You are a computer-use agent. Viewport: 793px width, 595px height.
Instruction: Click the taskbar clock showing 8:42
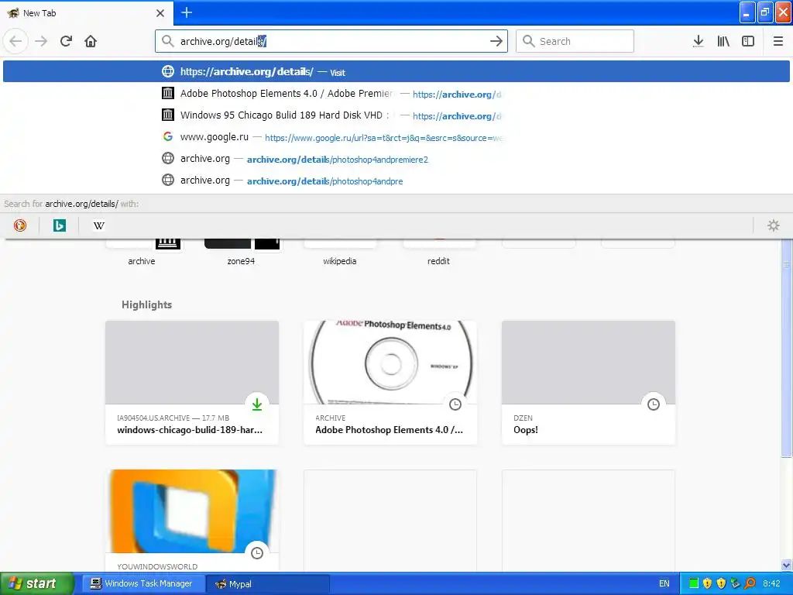tap(771, 583)
